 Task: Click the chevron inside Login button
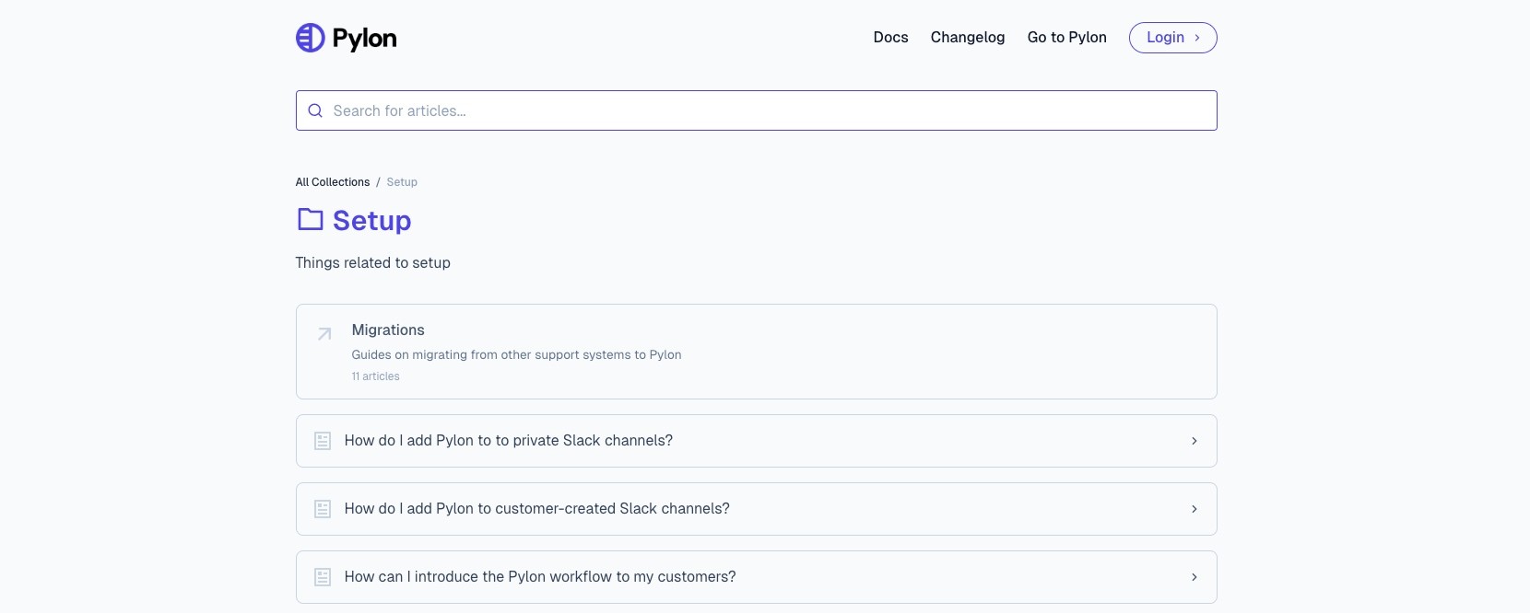[1197, 38]
